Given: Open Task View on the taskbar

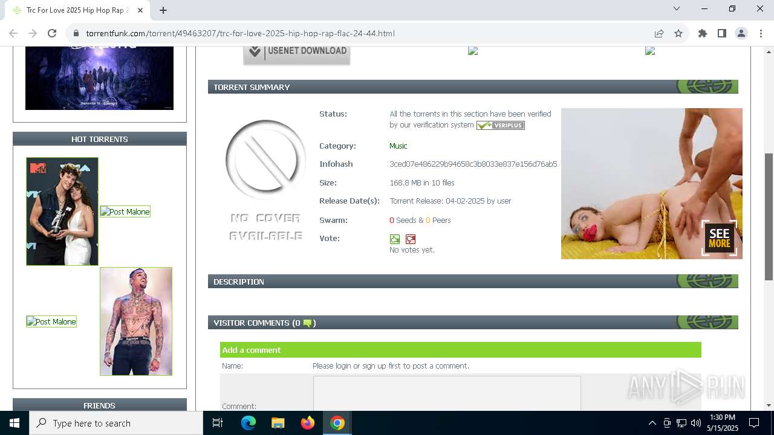Looking at the screenshot, I should [x=218, y=423].
